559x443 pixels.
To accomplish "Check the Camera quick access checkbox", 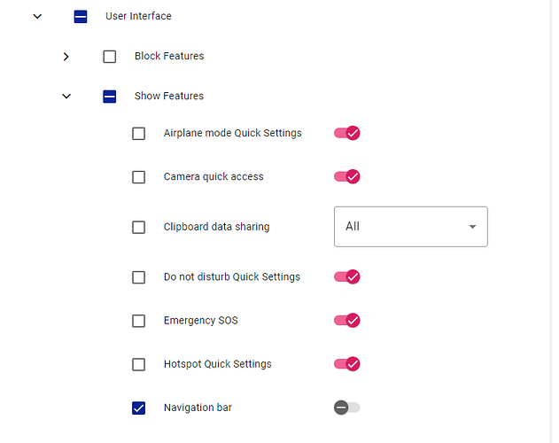I will click(x=139, y=177).
